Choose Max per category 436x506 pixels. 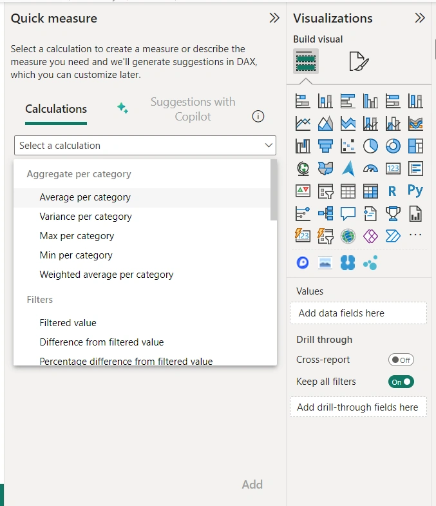(x=142, y=236)
